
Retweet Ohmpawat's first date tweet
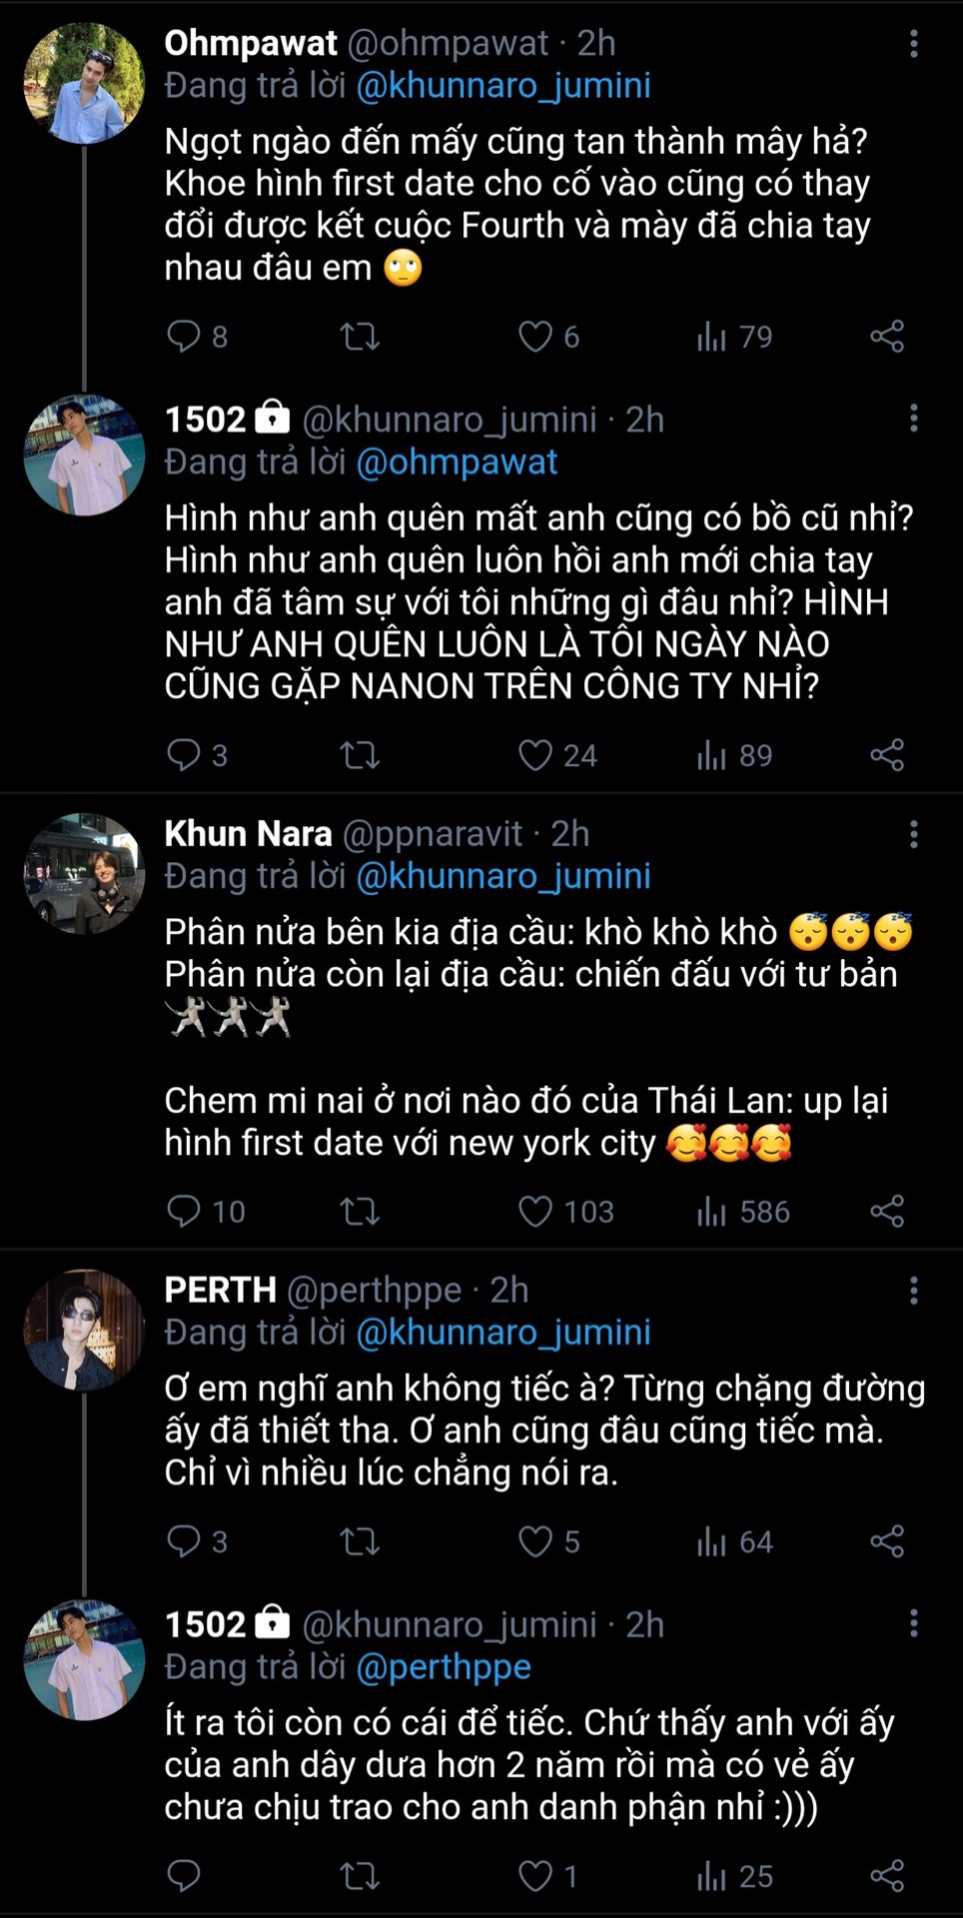tap(360, 336)
